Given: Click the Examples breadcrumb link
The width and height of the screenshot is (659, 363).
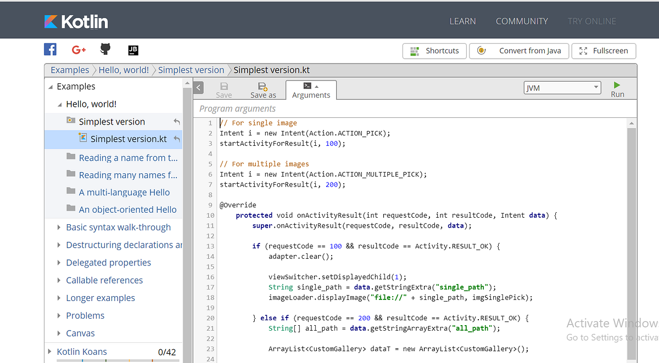Looking at the screenshot, I should click(x=70, y=70).
